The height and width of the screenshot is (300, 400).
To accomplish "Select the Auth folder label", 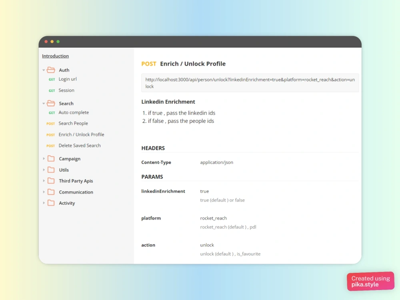I will [x=64, y=70].
